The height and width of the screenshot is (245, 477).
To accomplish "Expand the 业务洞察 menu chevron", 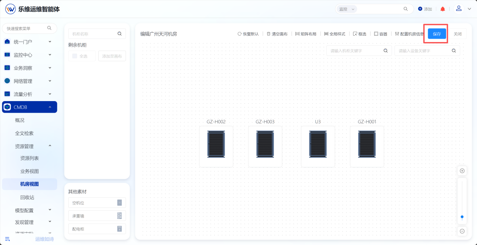I will coord(50,68).
